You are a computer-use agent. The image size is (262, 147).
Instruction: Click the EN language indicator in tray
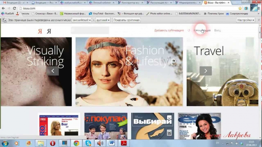(x=217, y=143)
